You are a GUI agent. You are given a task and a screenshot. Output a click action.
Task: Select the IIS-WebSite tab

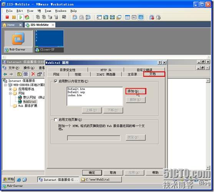pyautogui.click(x=40, y=25)
